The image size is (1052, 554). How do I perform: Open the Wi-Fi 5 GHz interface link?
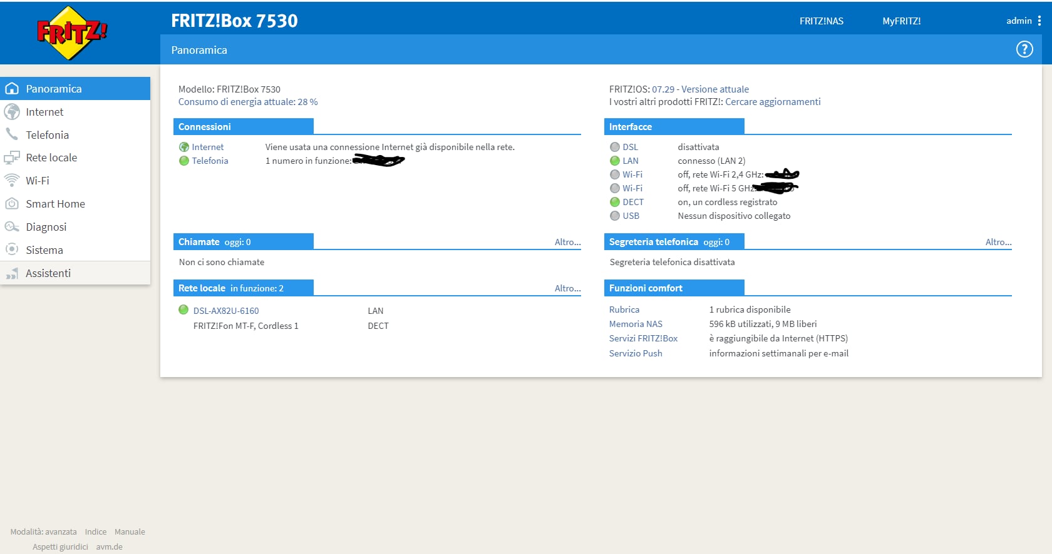tap(632, 188)
